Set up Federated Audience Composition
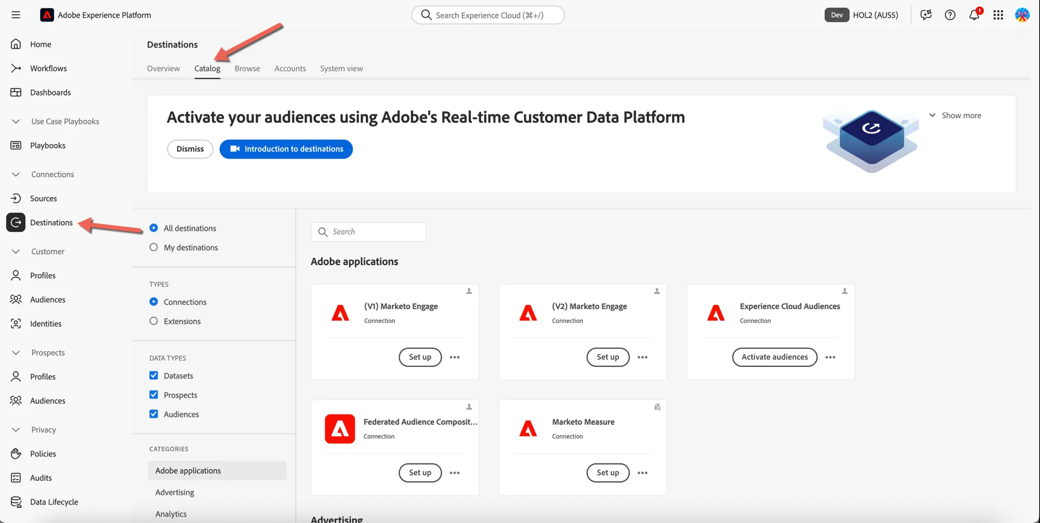Viewport: 1040px width, 523px height. point(420,472)
